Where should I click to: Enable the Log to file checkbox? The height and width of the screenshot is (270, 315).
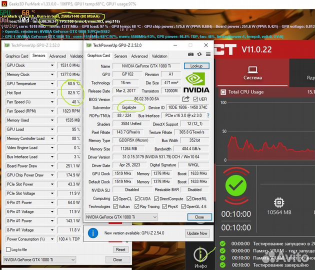[8, 249]
